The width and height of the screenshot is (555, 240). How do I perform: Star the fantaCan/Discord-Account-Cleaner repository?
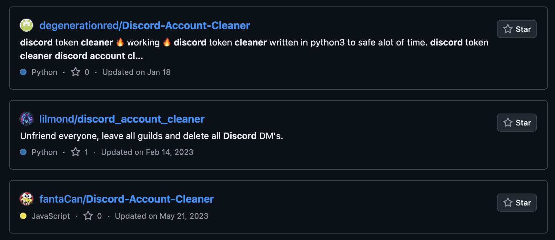pos(517,203)
